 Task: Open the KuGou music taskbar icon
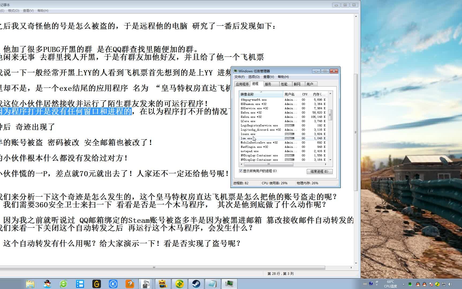pos(113,284)
